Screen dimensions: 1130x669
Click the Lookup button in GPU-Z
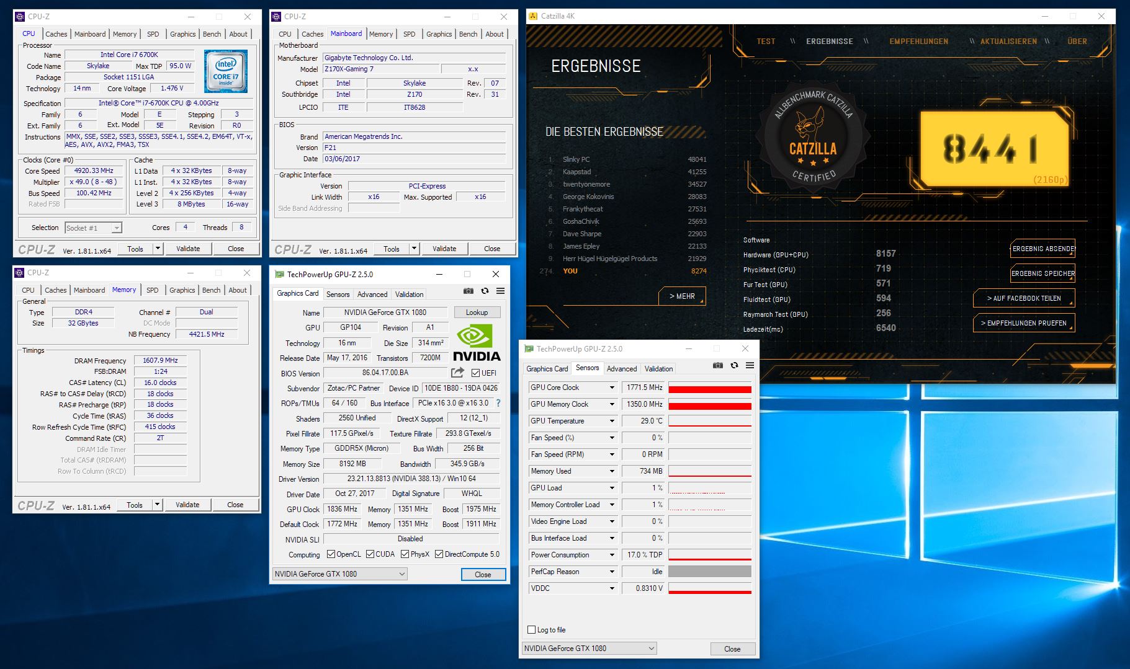coord(477,312)
